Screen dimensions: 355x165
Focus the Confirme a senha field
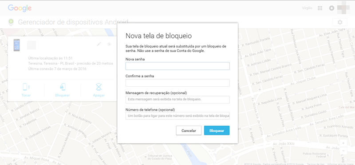(177, 83)
